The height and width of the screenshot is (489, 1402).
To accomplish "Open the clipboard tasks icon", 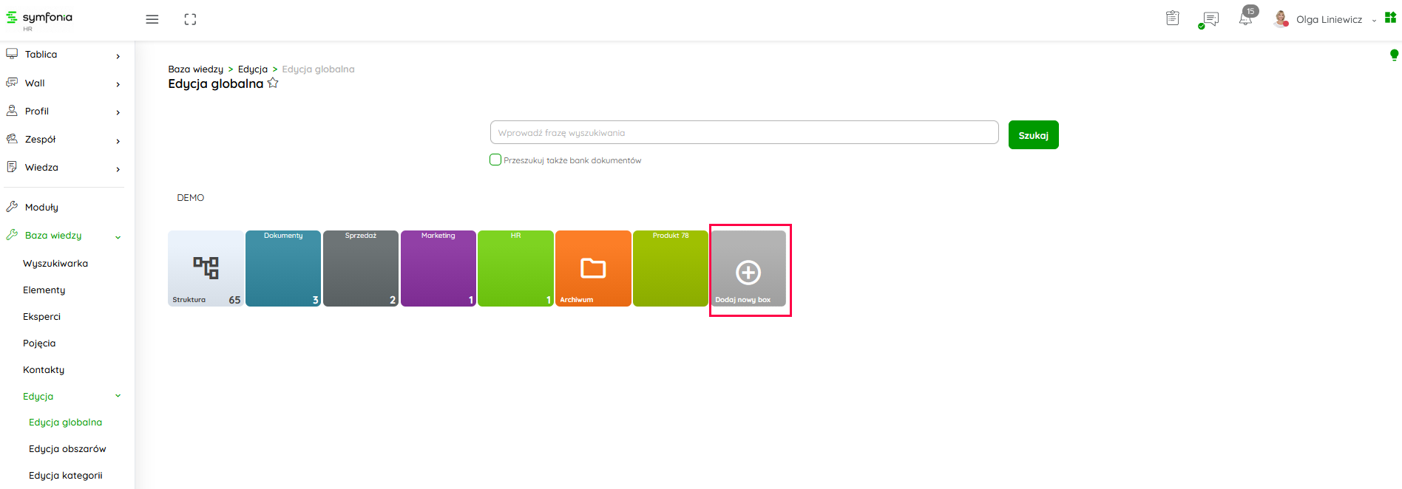I will pyautogui.click(x=1172, y=18).
